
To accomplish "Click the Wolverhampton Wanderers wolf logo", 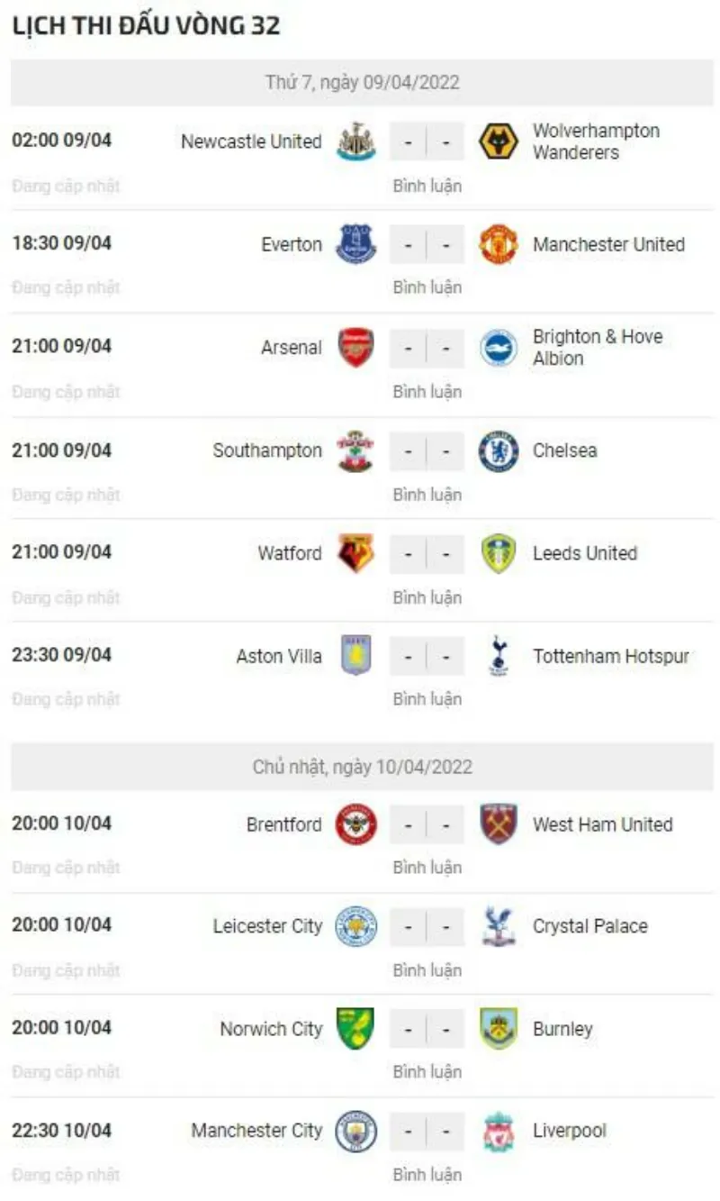I will click(x=498, y=141).
